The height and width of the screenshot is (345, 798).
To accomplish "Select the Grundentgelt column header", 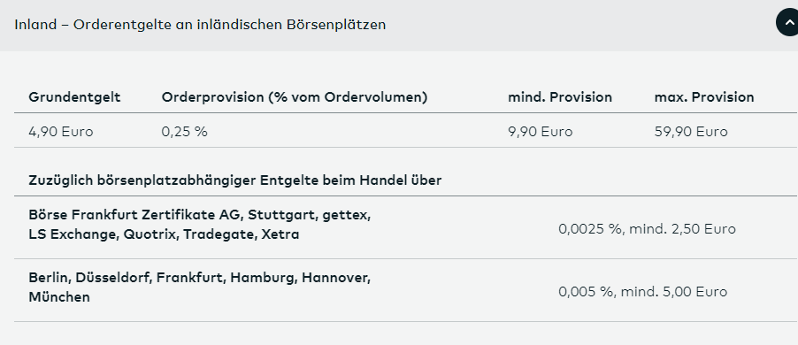I will pos(74,97).
